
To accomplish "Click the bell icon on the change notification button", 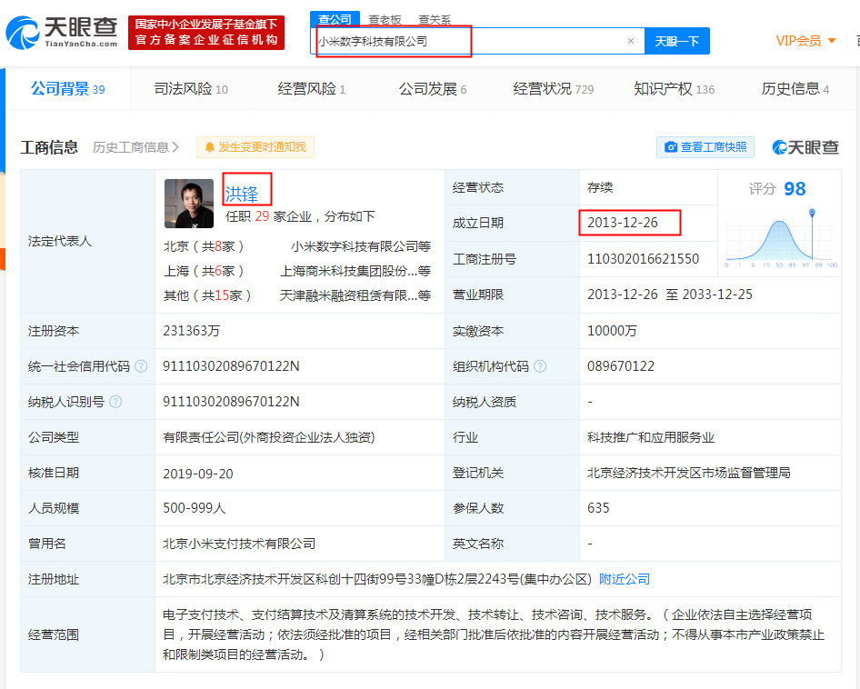I will coord(209,147).
